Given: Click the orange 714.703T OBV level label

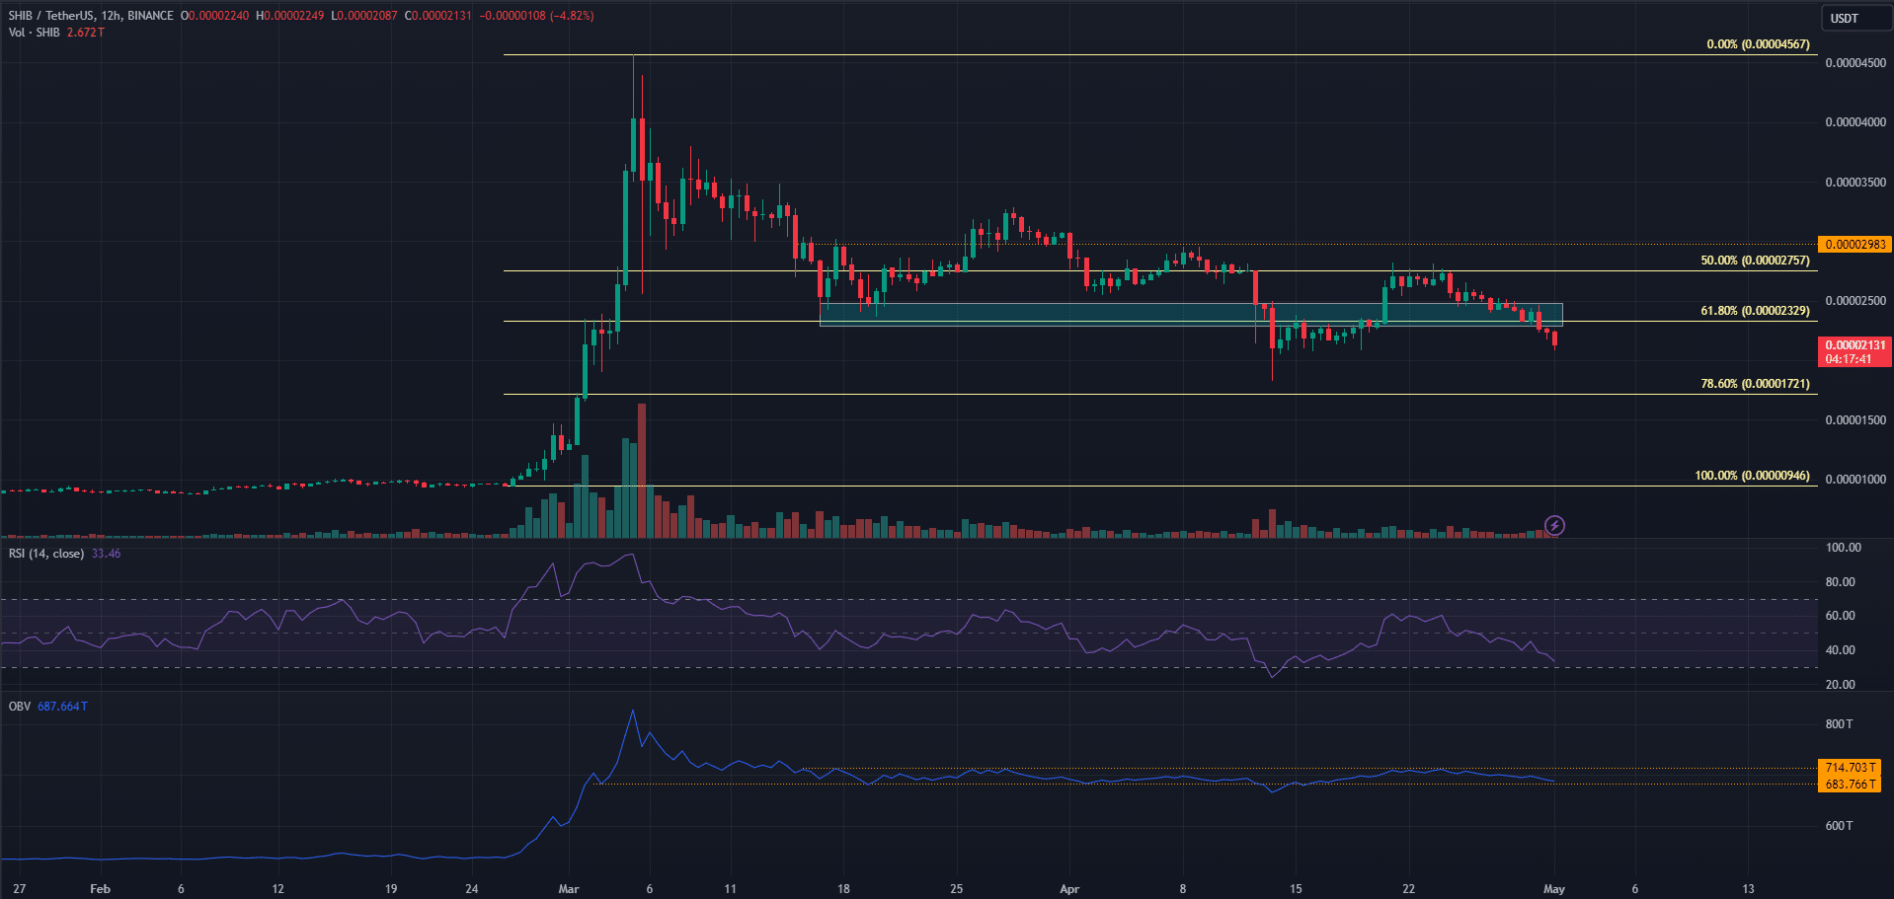Looking at the screenshot, I should pos(1850,768).
